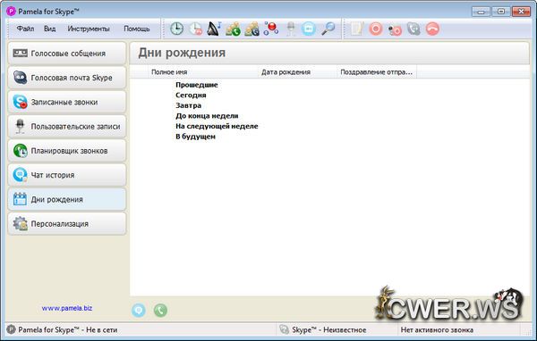
Task: Click contacts with dark phone icon
Action: [x=251, y=29]
